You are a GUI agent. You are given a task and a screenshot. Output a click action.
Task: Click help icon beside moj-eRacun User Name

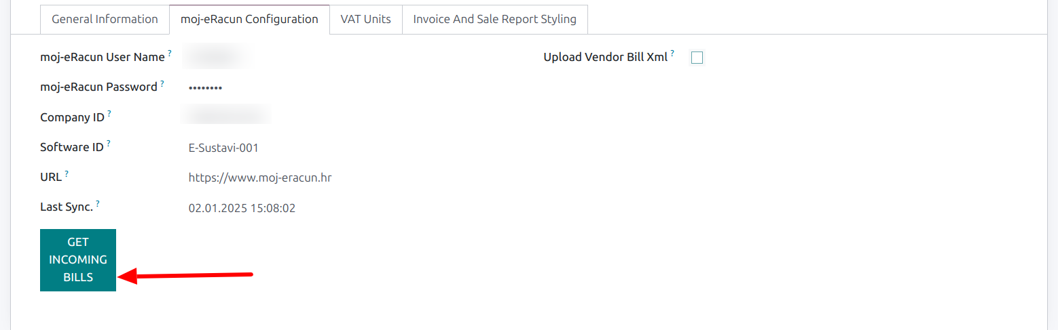click(x=170, y=53)
